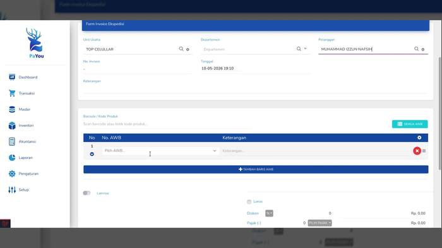Viewport: 442px width, 248px height.
Task: Click the Setup sliders icon
Action: click(x=12, y=190)
